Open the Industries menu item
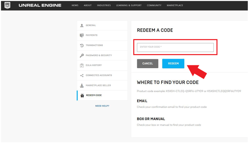249x144 pixels. click(x=104, y=5)
